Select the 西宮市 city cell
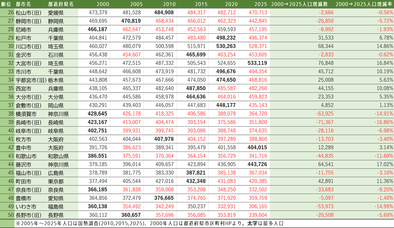 pyautogui.click(x=23, y=89)
